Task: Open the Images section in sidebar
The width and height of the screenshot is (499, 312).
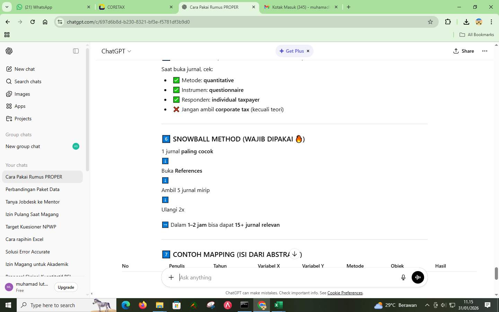Action: click(21, 94)
